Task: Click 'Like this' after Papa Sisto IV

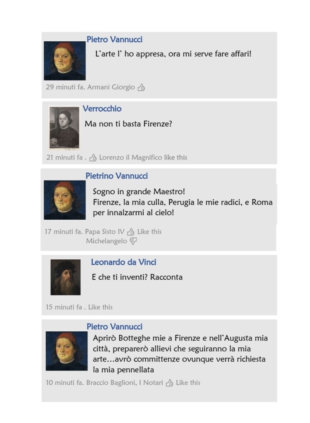Action: point(149,231)
